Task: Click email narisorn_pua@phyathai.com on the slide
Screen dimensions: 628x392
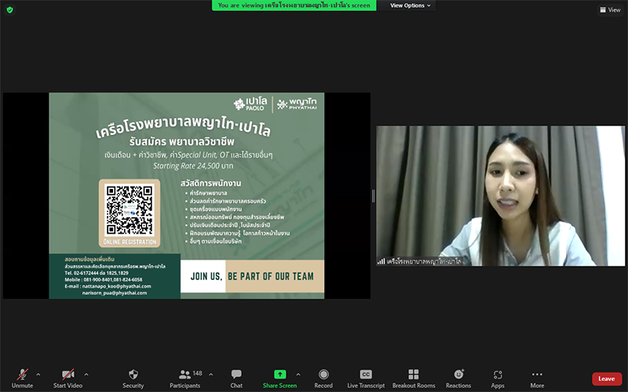Action: pos(115,292)
